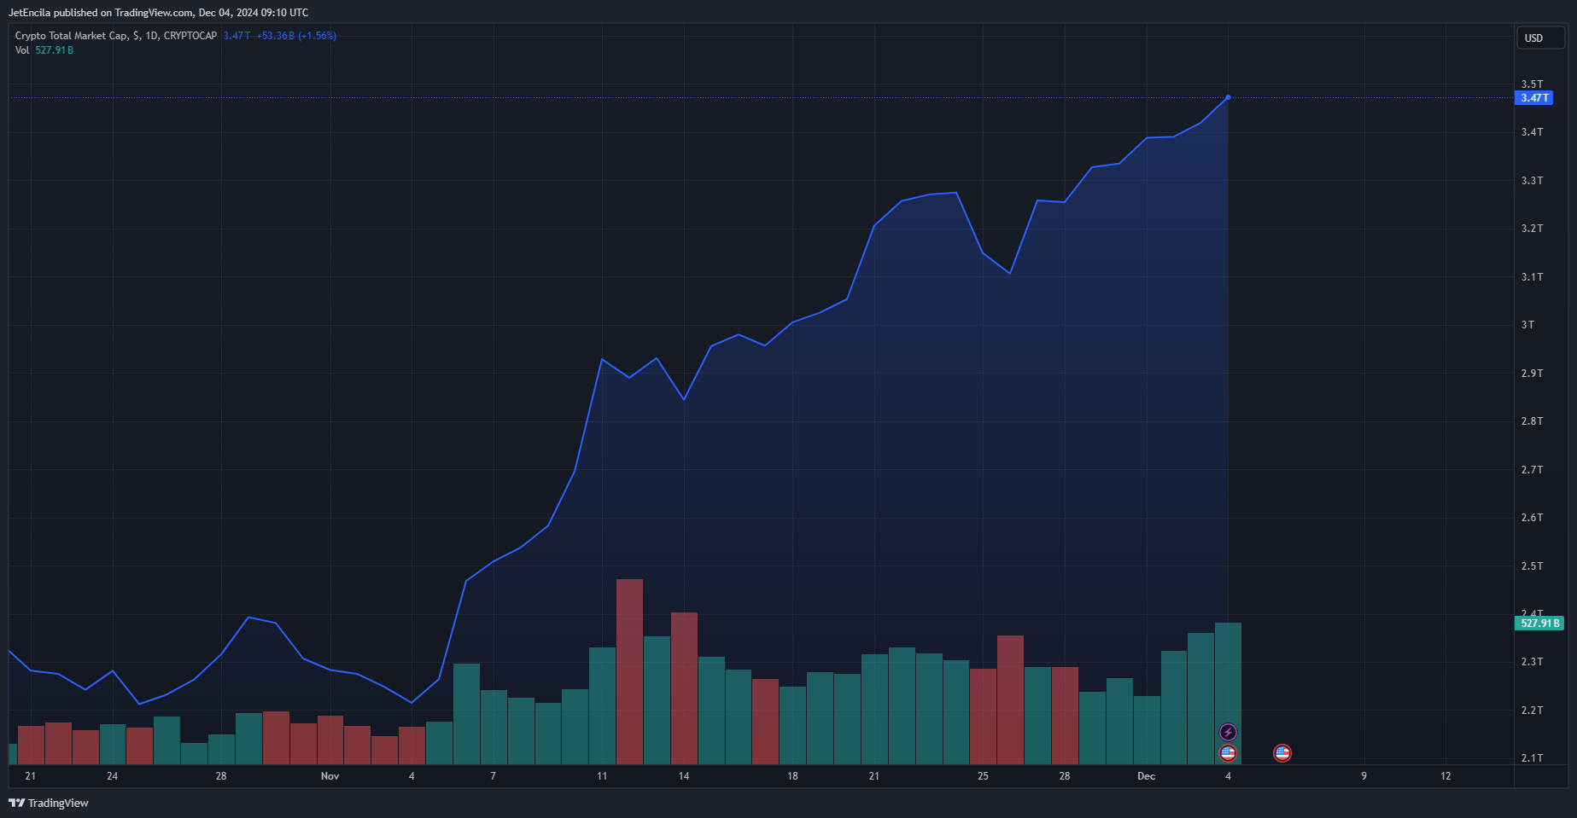
Task: Open the USD currency selector
Action: click(x=1540, y=38)
